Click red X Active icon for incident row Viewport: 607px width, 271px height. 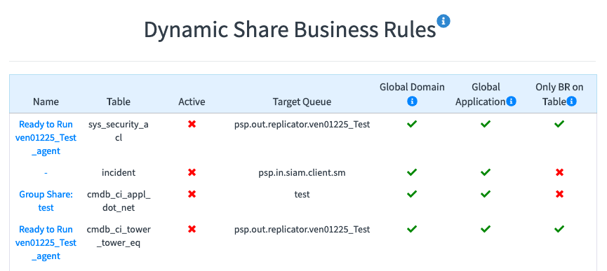point(192,172)
